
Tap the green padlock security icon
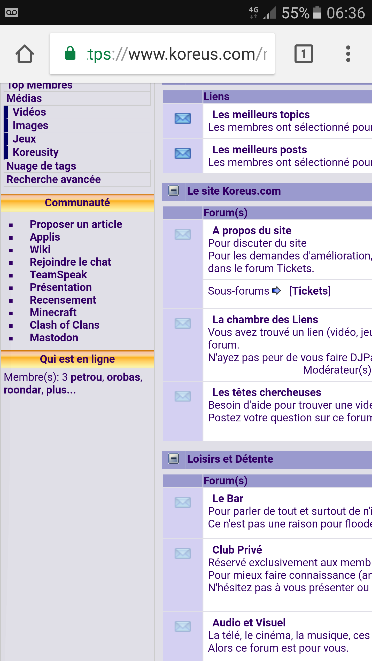click(x=70, y=53)
